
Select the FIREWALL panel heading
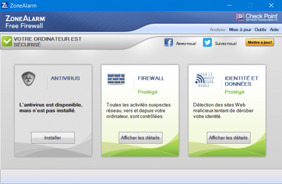coord(151,78)
